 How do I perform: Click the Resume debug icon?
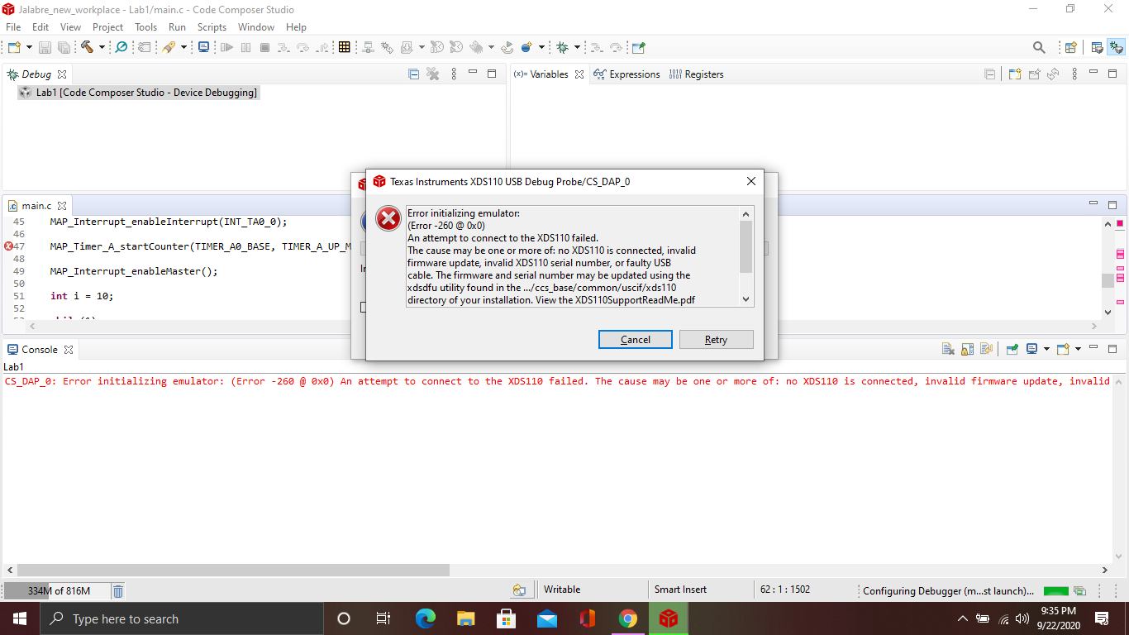226,47
